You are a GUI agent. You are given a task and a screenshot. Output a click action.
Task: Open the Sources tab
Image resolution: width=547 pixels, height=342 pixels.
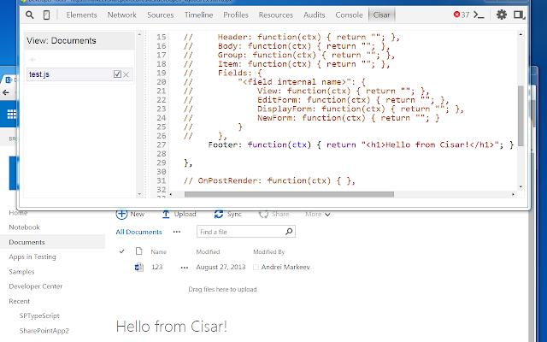[x=161, y=15]
